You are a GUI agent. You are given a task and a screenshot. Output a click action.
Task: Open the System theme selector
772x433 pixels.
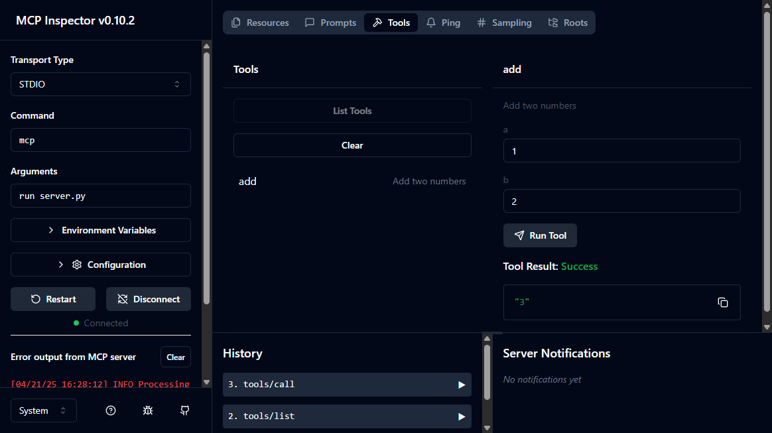(43, 410)
